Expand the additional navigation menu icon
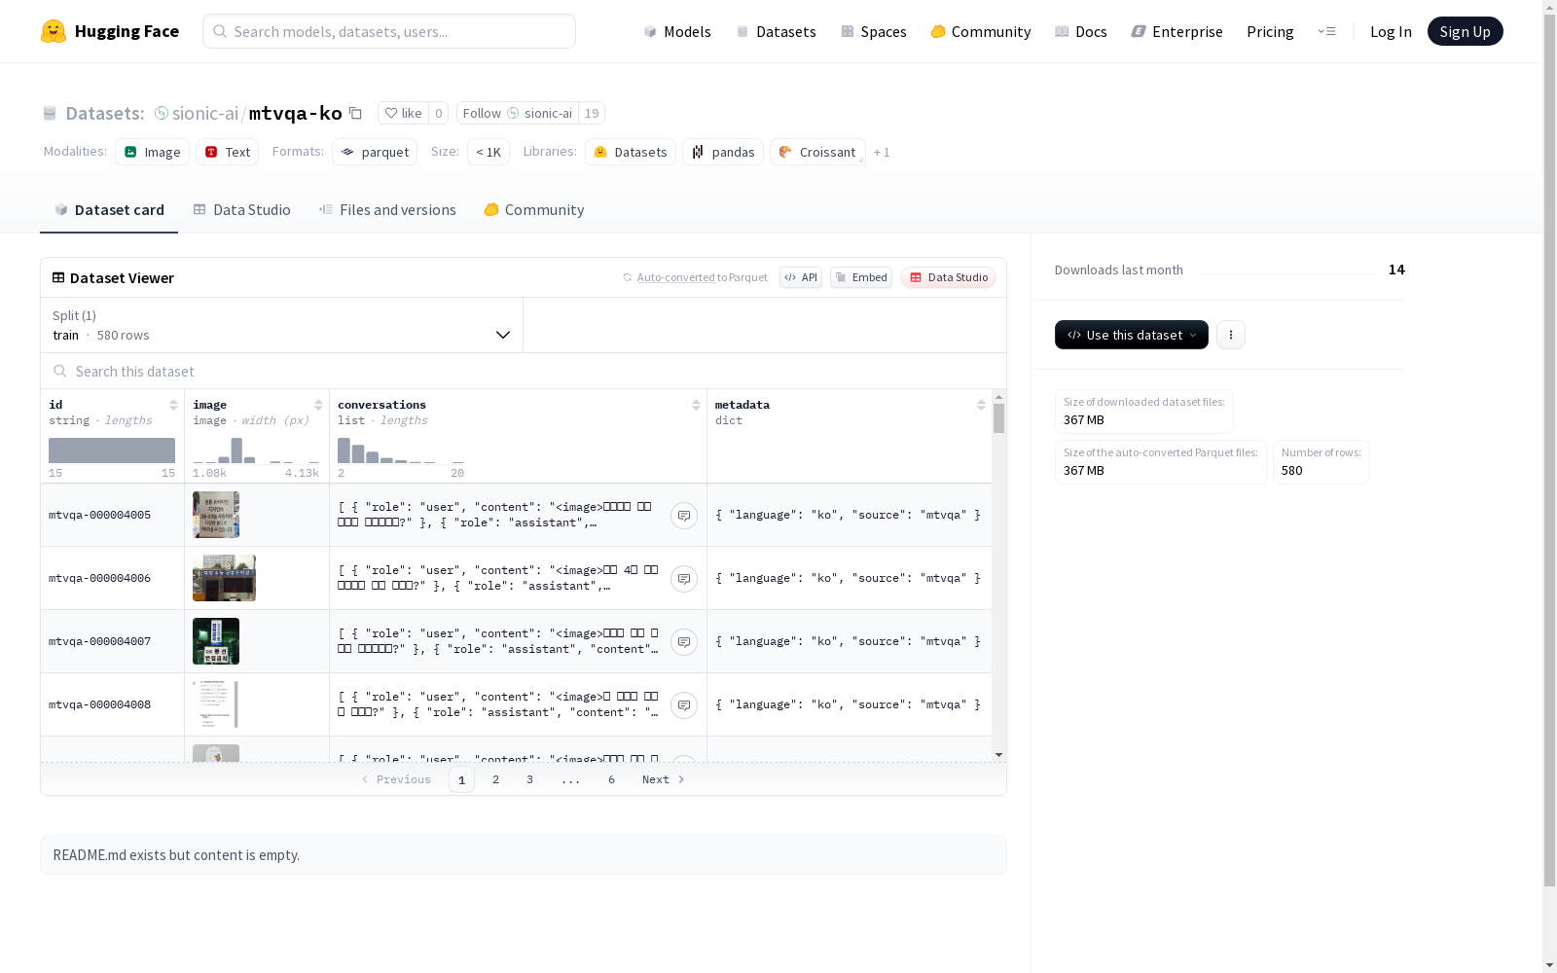The height and width of the screenshot is (973, 1557). (1327, 31)
